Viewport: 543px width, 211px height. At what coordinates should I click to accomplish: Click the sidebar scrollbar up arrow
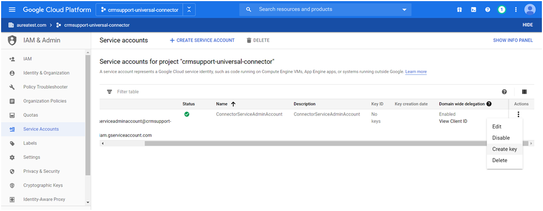click(88, 52)
